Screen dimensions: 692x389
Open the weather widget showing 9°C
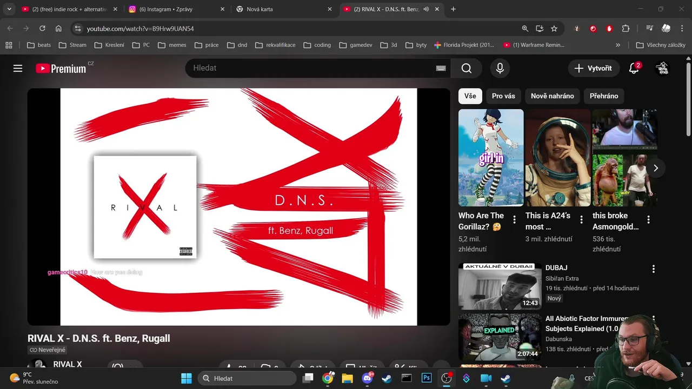34,378
